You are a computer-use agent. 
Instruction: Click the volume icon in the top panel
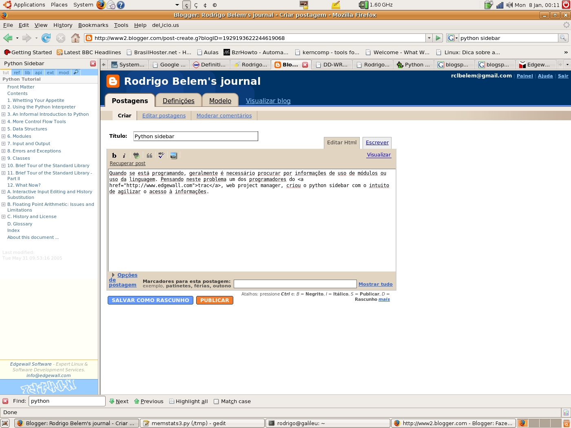[x=509, y=5]
